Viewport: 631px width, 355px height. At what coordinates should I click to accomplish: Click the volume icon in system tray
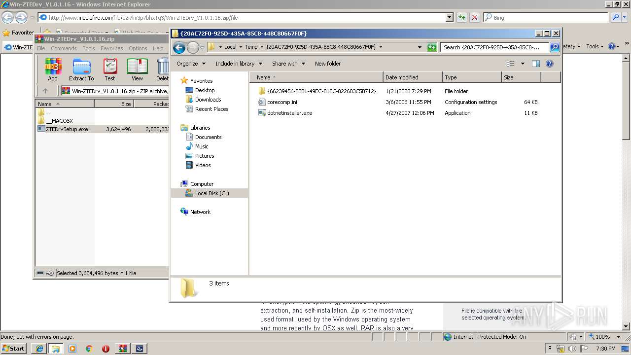(573, 349)
